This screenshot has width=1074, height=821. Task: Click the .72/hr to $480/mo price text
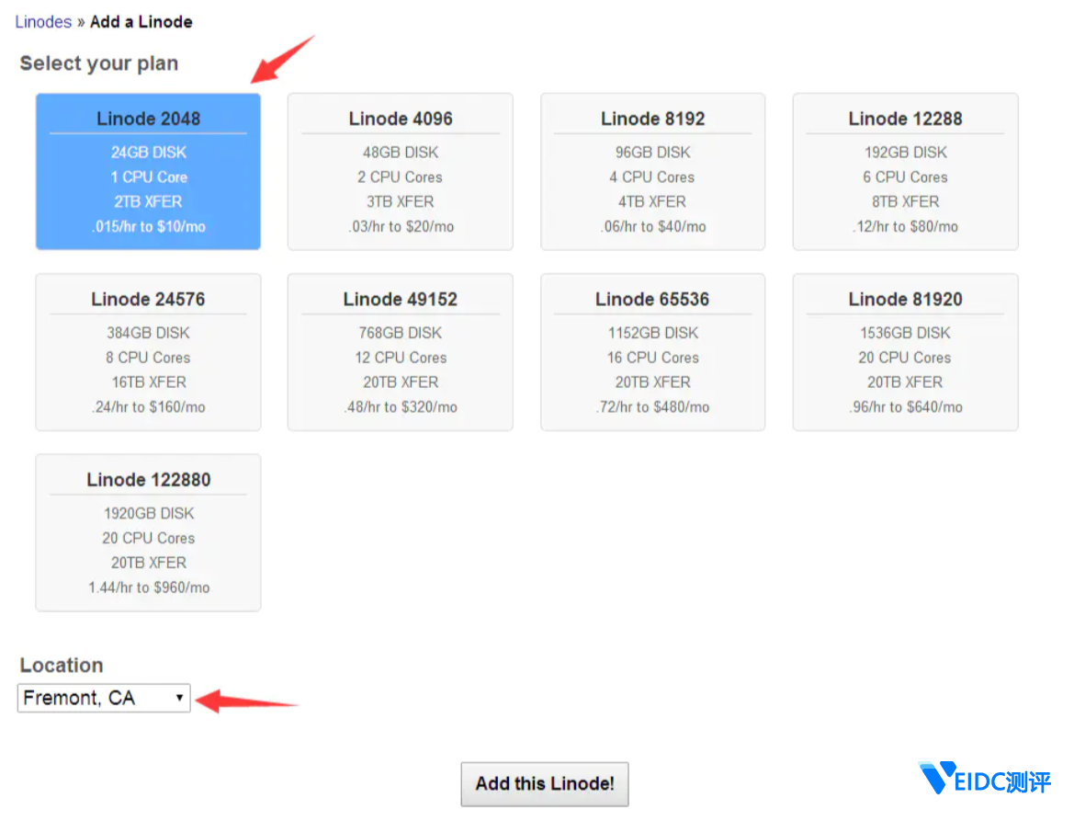click(x=652, y=407)
